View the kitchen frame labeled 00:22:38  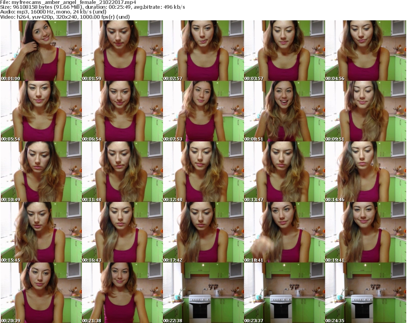pos(203,293)
